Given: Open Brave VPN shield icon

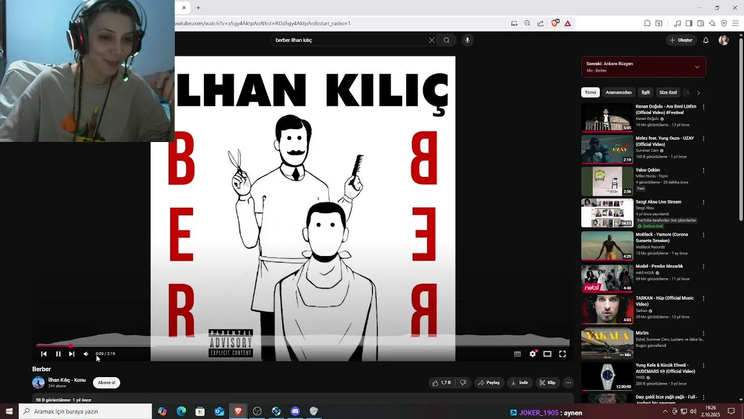Looking at the screenshot, I should pos(724,23).
